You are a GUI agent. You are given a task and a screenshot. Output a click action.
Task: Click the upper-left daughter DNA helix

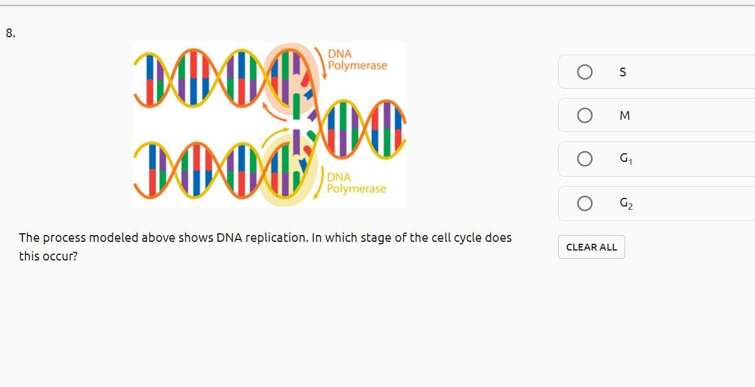200,78
